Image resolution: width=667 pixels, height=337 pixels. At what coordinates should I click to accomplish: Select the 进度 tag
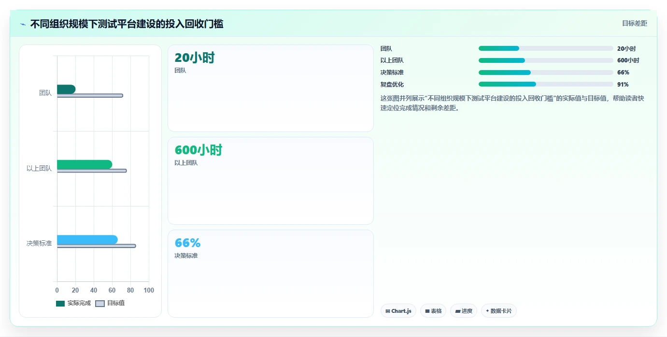[x=464, y=311]
